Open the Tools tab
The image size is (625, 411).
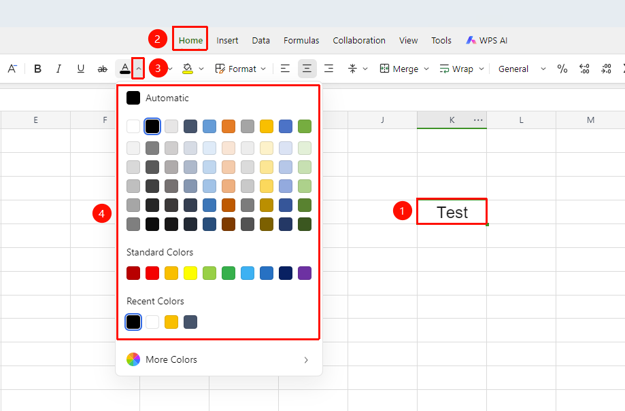(x=441, y=40)
